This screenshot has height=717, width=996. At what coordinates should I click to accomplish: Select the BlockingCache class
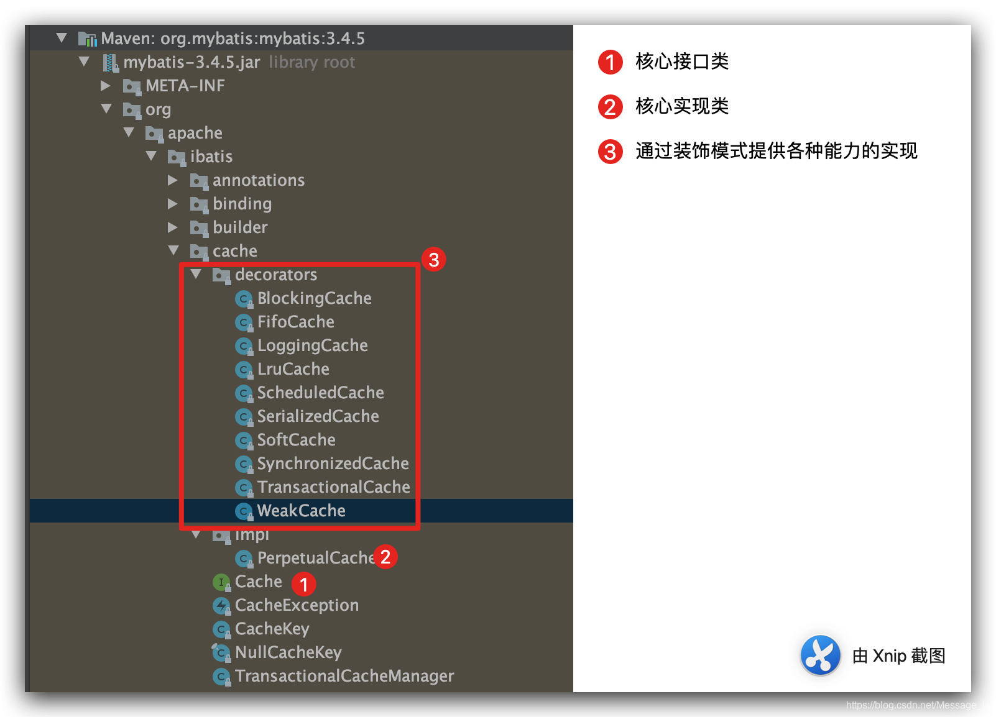pyautogui.click(x=315, y=298)
